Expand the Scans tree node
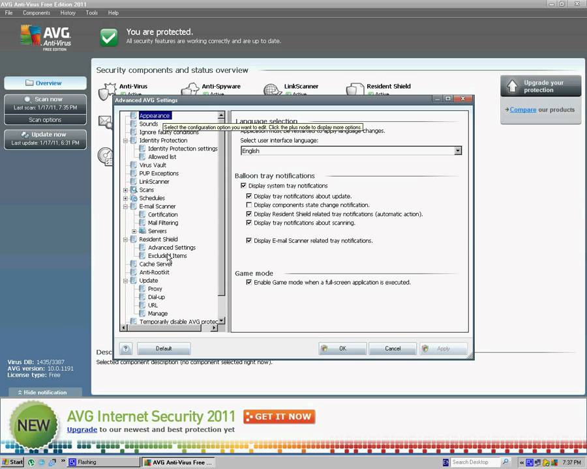587x469 pixels. tap(125, 190)
